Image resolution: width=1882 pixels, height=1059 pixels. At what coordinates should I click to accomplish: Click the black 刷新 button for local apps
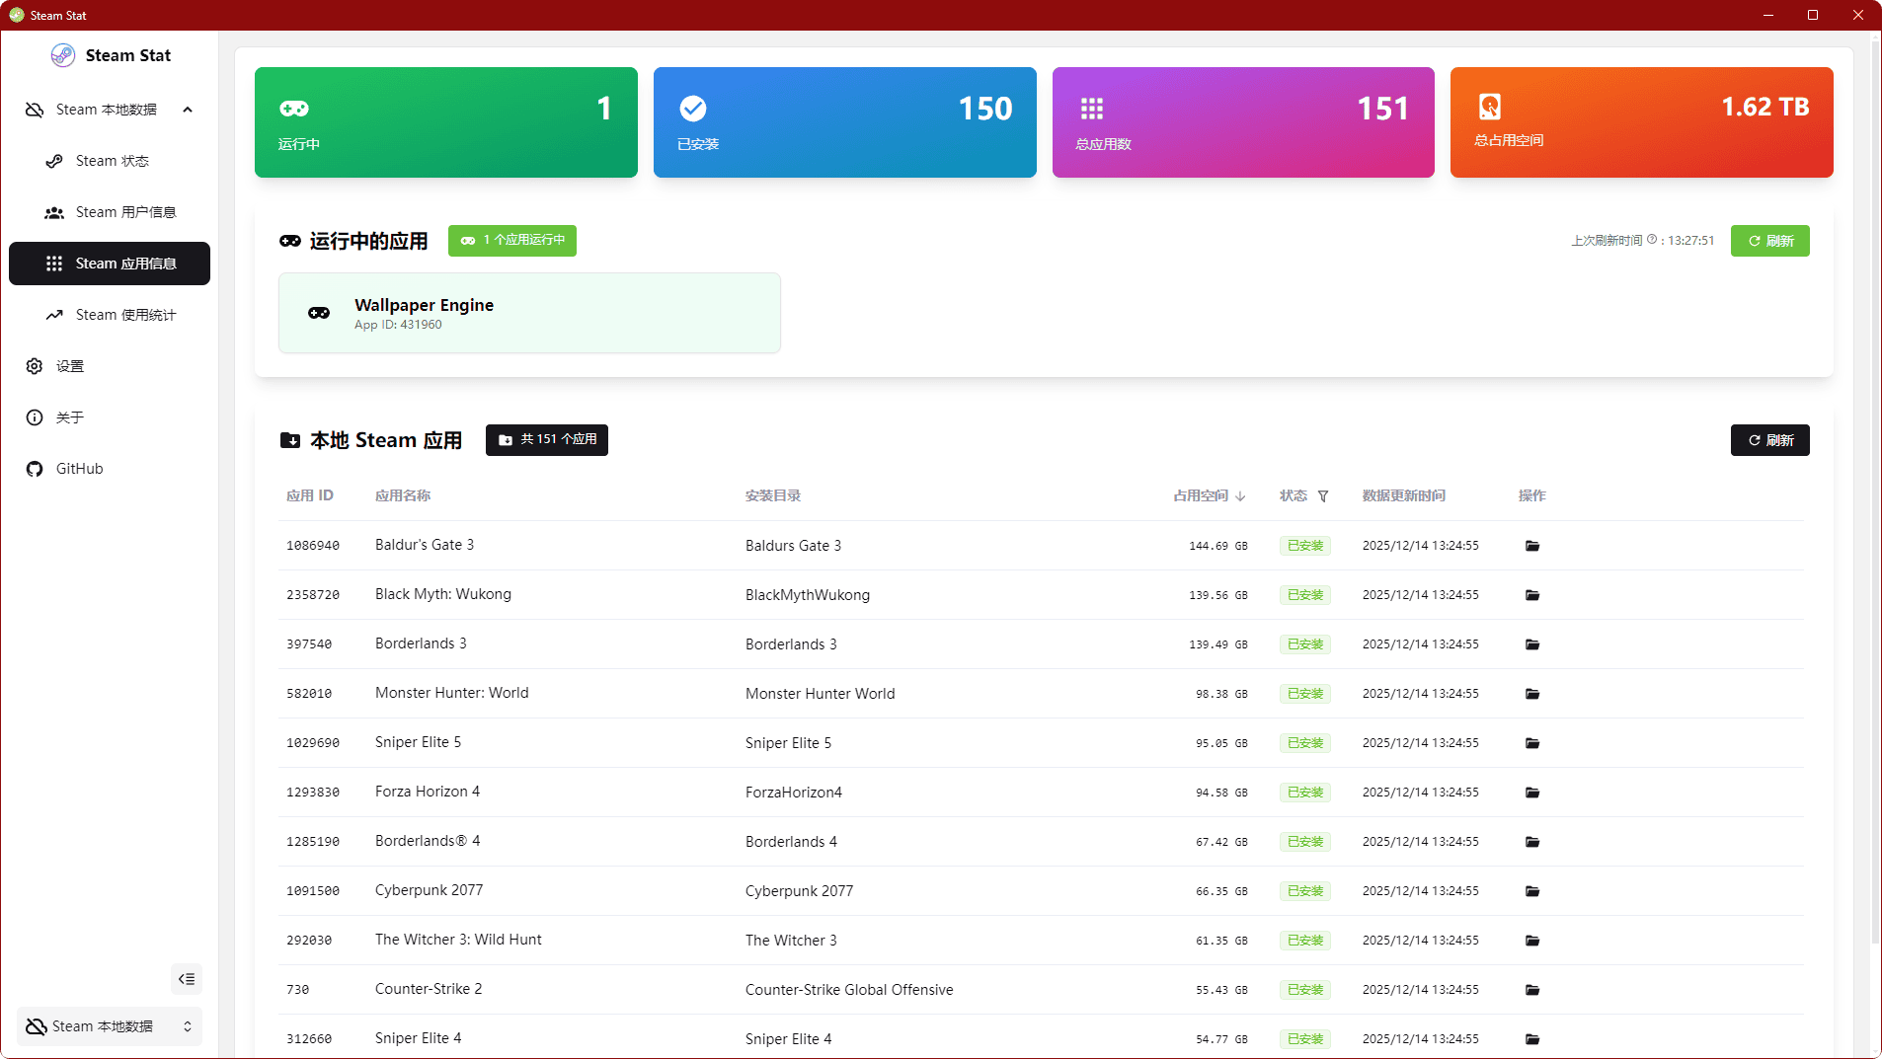pos(1769,440)
